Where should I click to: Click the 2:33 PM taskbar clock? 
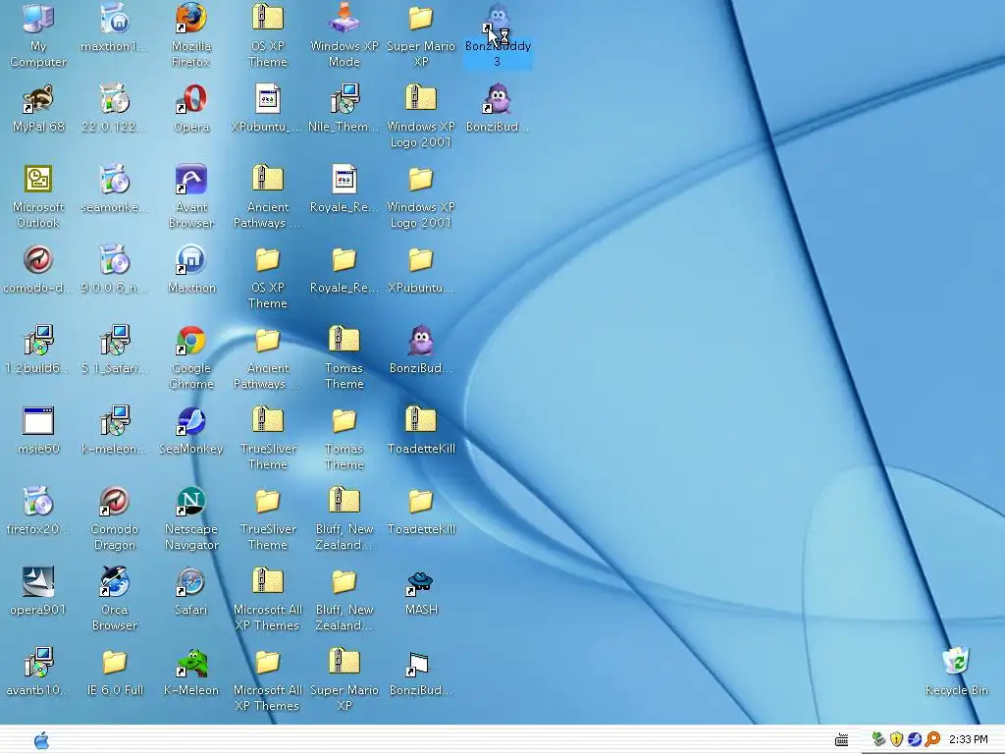point(968,739)
